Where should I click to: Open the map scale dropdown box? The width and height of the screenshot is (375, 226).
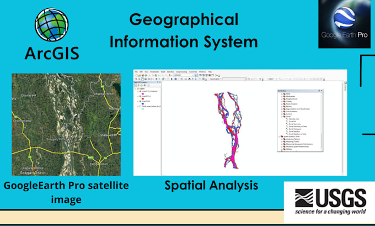184,75
